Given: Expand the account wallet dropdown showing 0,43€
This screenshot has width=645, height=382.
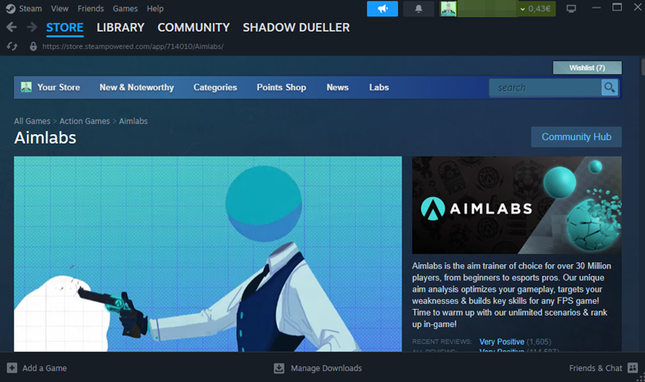Looking at the screenshot, I should pyautogui.click(x=536, y=9).
